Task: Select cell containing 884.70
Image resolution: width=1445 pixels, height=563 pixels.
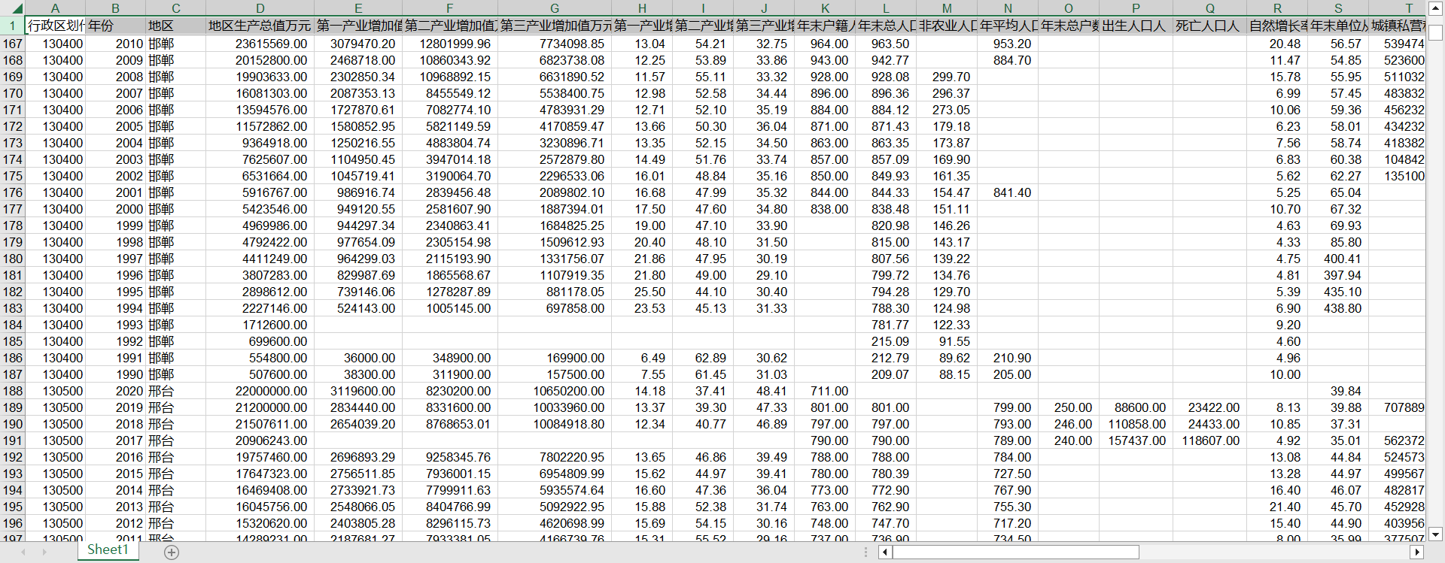Action: (x=1008, y=60)
